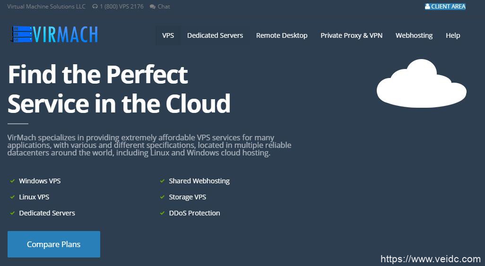Open the Webhosting navigation item
485x266 pixels.
click(x=414, y=35)
